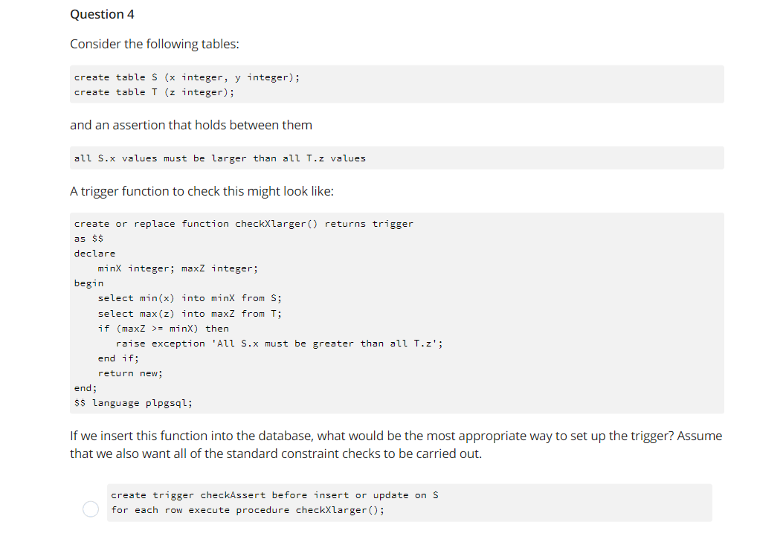The image size is (757, 548).
Task: Click the 'If we insert this function' question paragraph
Action: (x=396, y=445)
